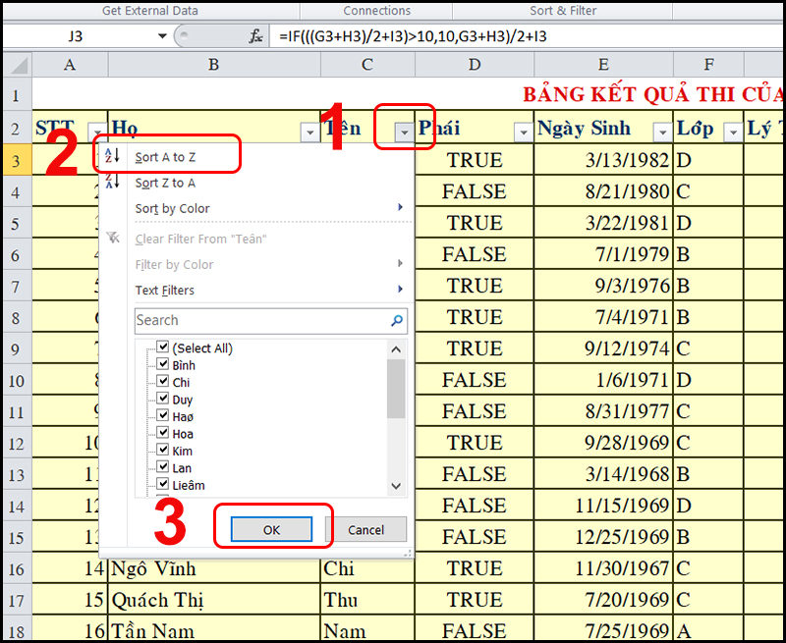This screenshot has height=643, width=786.
Task: Click the insert function fx icon
Action: (x=255, y=36)
